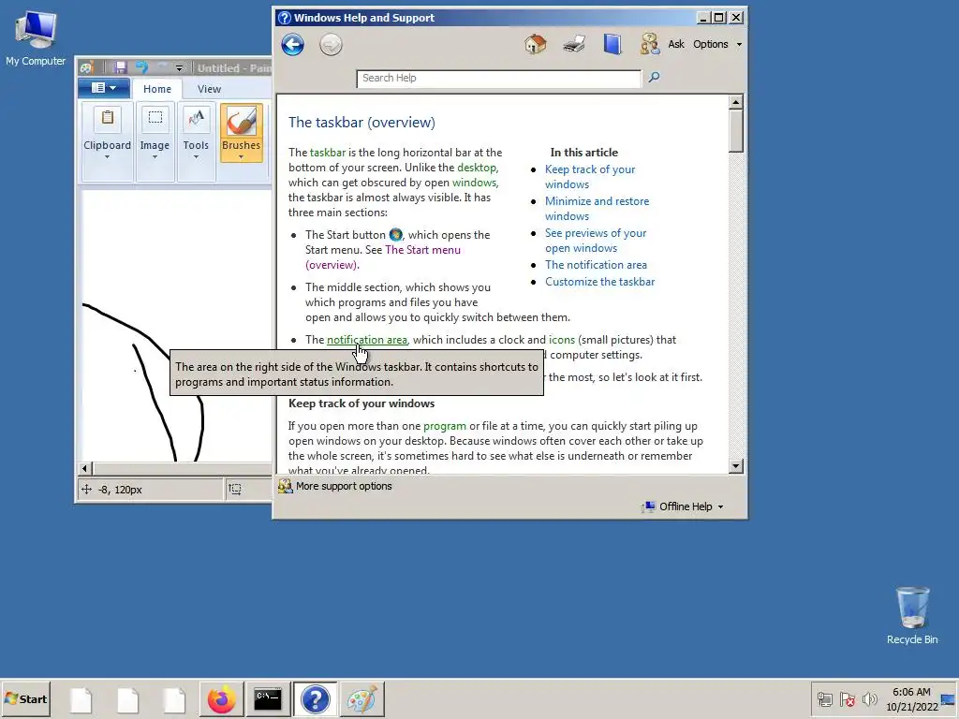Jump to 'Keep track of your windows'
The image size is (959, 719).
[x=590, y=177]
